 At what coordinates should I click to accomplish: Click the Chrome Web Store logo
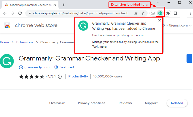pyautogui.click(x=7, y=25)
